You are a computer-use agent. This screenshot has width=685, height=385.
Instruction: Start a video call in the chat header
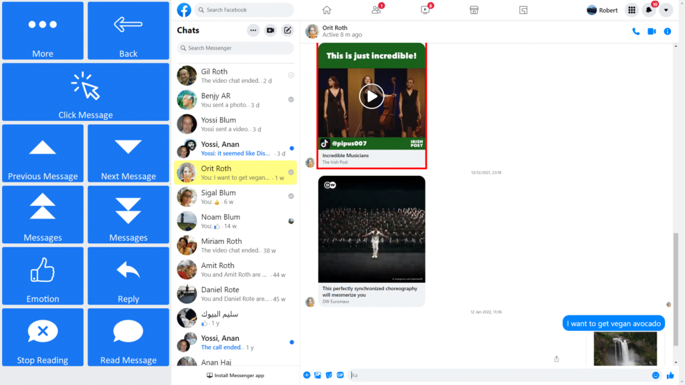652,31
